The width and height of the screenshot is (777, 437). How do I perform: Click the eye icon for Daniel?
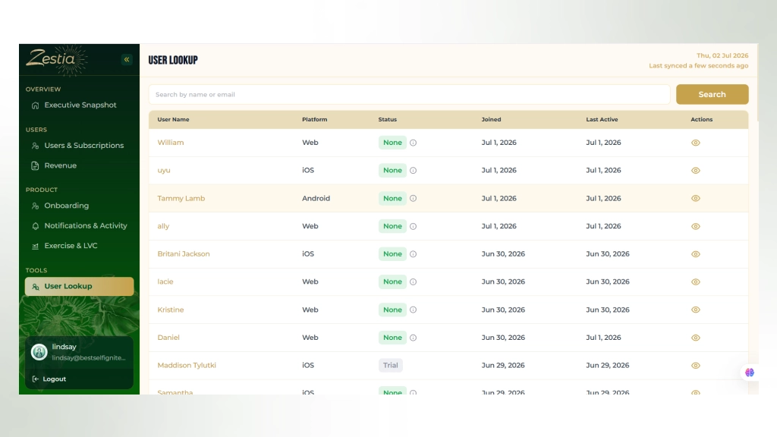[x=696, y=338]
